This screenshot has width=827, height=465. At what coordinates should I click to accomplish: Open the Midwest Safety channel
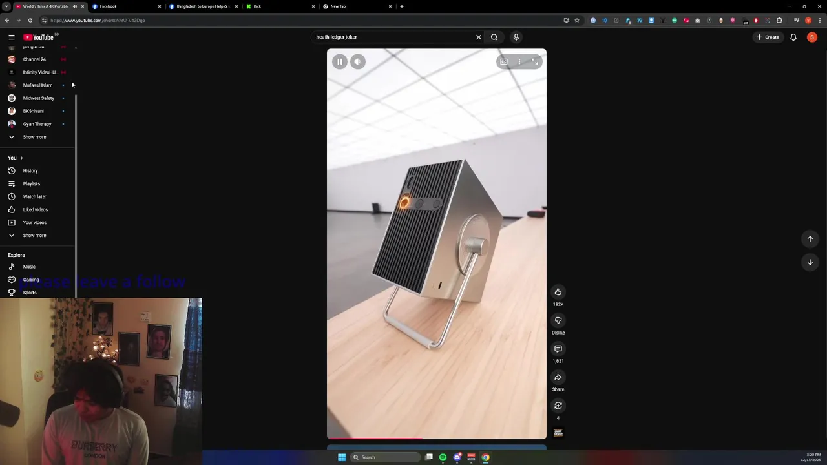coord(37,98)
